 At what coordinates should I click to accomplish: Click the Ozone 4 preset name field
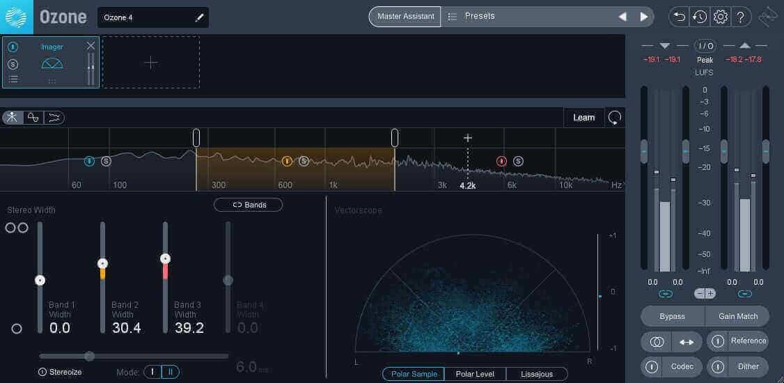pyautogui.click(x=153, y=17)
